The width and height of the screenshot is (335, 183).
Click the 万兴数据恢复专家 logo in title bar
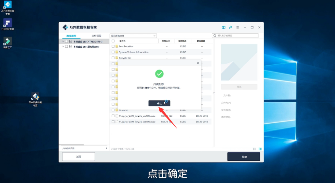coord(65,27)
